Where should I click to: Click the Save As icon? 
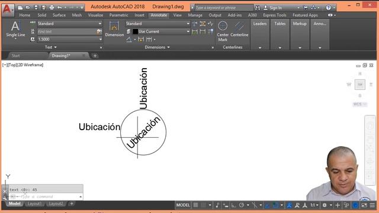(x=44, y=8)
